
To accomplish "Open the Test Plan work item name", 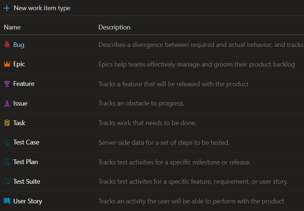I will [25, 162].
